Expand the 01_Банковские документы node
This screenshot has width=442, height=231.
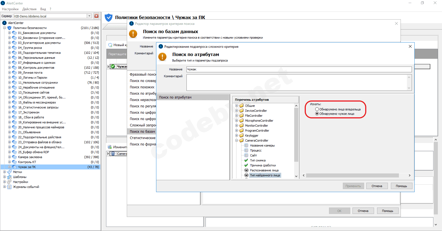pyautogui.click(x=9, y=33)
